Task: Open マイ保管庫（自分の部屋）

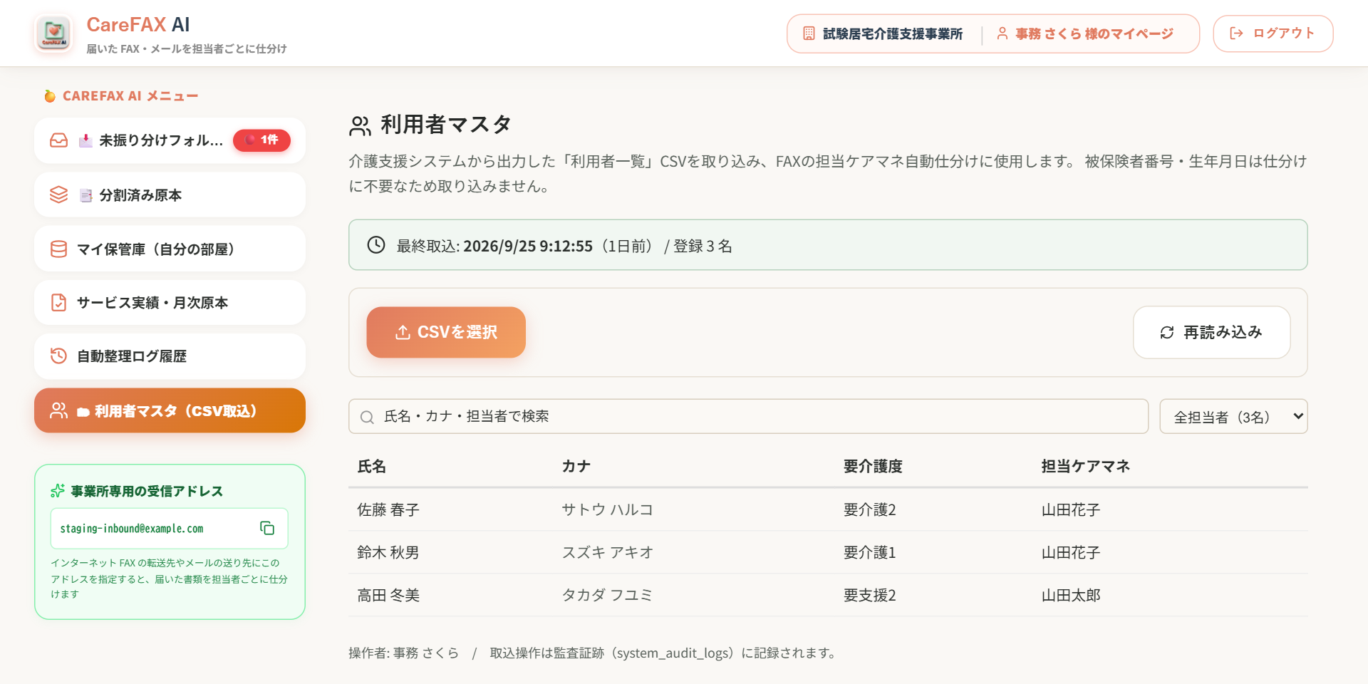Action: point(170,249)
